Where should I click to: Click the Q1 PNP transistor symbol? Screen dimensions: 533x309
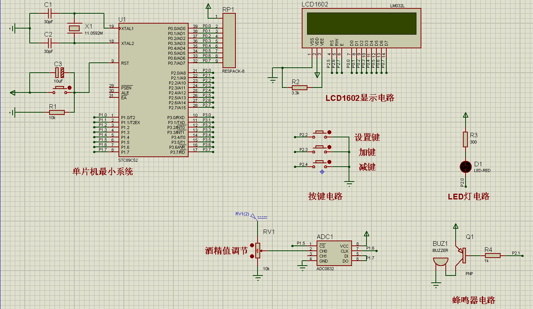point(462,255)
